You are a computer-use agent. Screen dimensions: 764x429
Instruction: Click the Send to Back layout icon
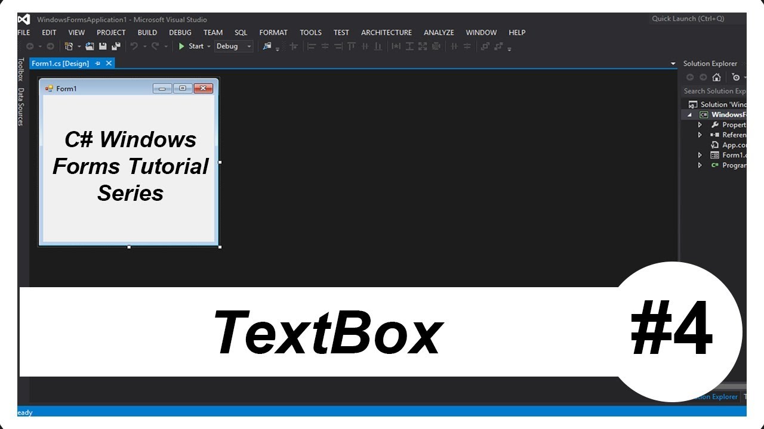(499, 46)
